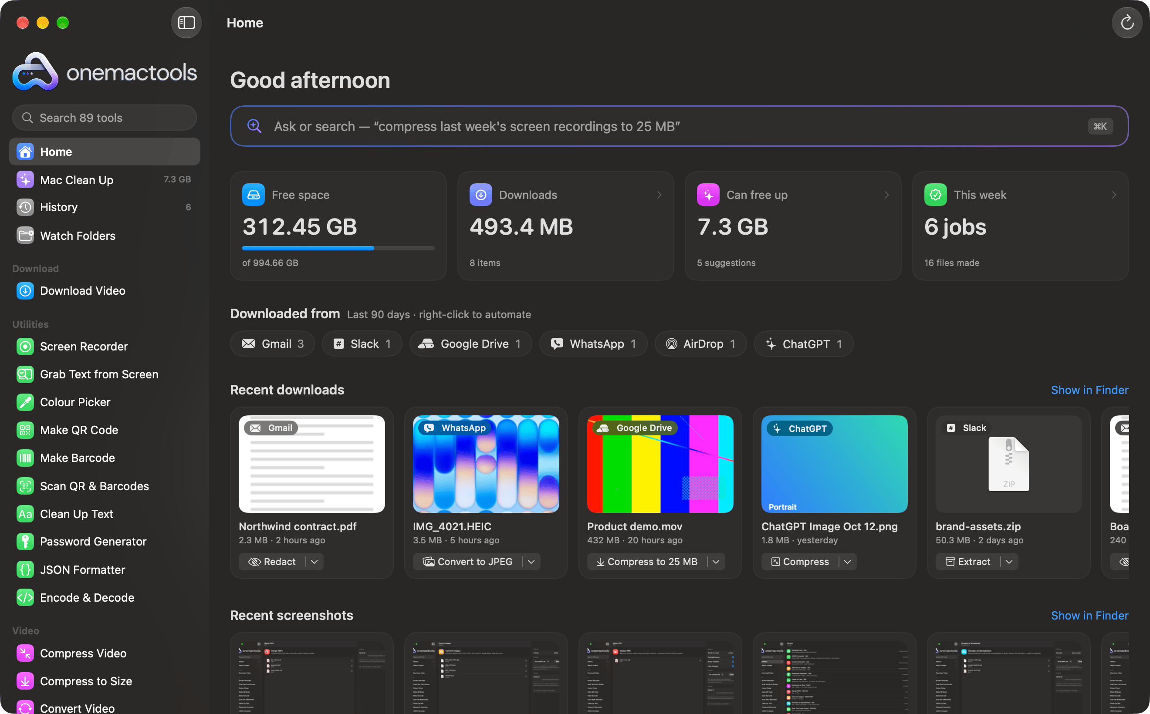The width and height of the screenshot is (1150, 714).
Task: Open Grab Text from Screen icon
Action: click(25, 374)
